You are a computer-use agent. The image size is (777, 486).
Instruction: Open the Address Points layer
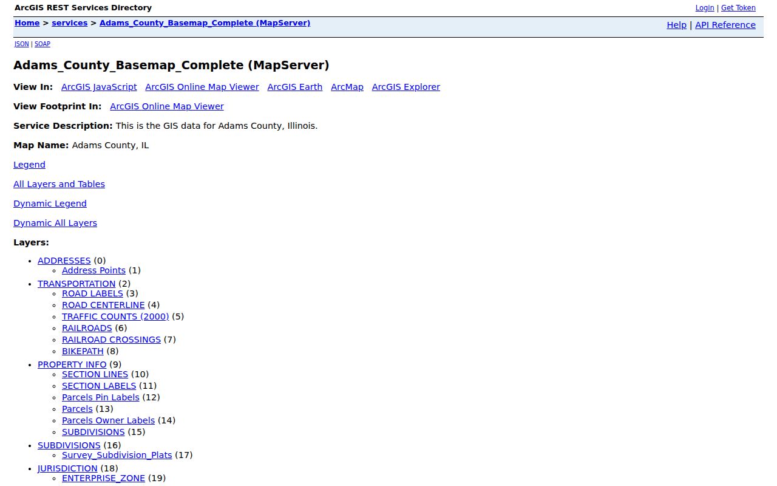pyautogui.click(x=93, y=270)
